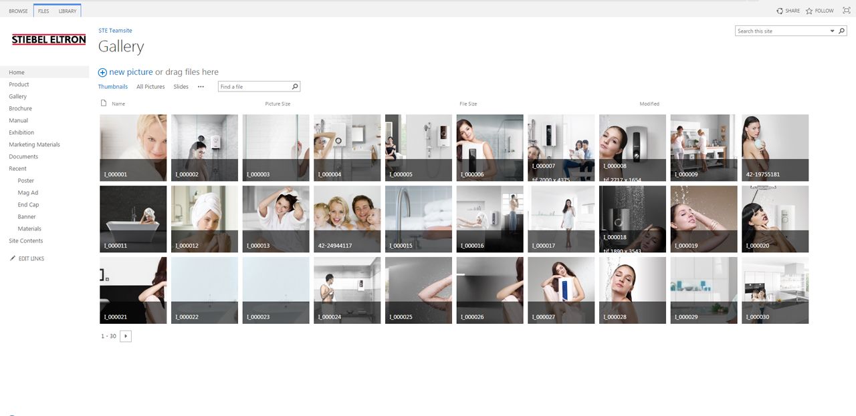Open the bathtub picture I_000011
Viewport: 856px width, 416px height.
[x=133, y=219]
